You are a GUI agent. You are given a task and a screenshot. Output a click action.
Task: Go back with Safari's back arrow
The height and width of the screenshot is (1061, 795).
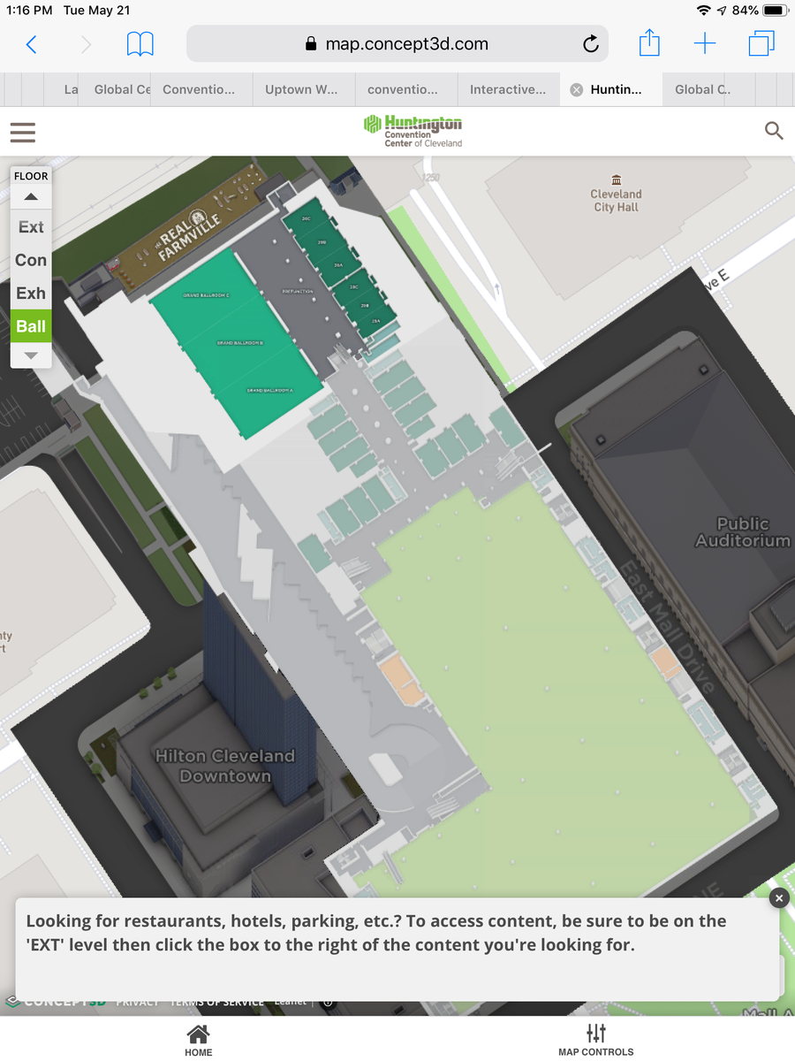point(32,44)
